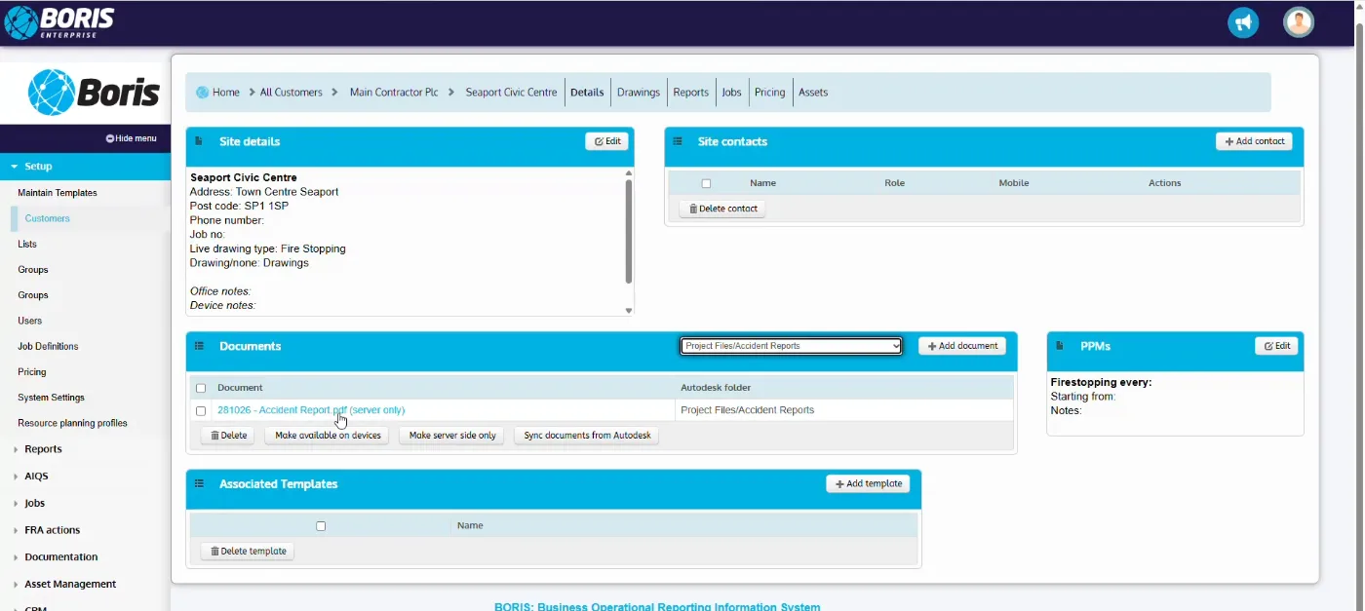Go to Home in breadcrumb

(226, 93)
